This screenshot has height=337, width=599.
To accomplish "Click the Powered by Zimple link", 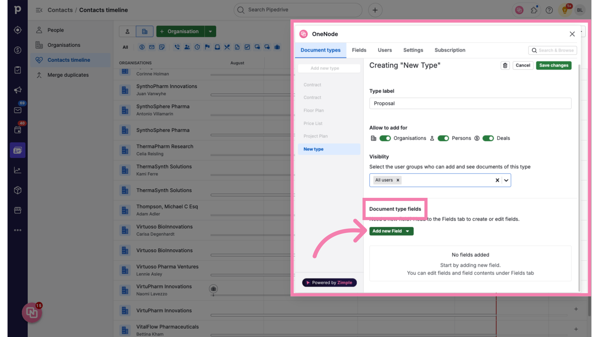I will (x=329, y=282).
